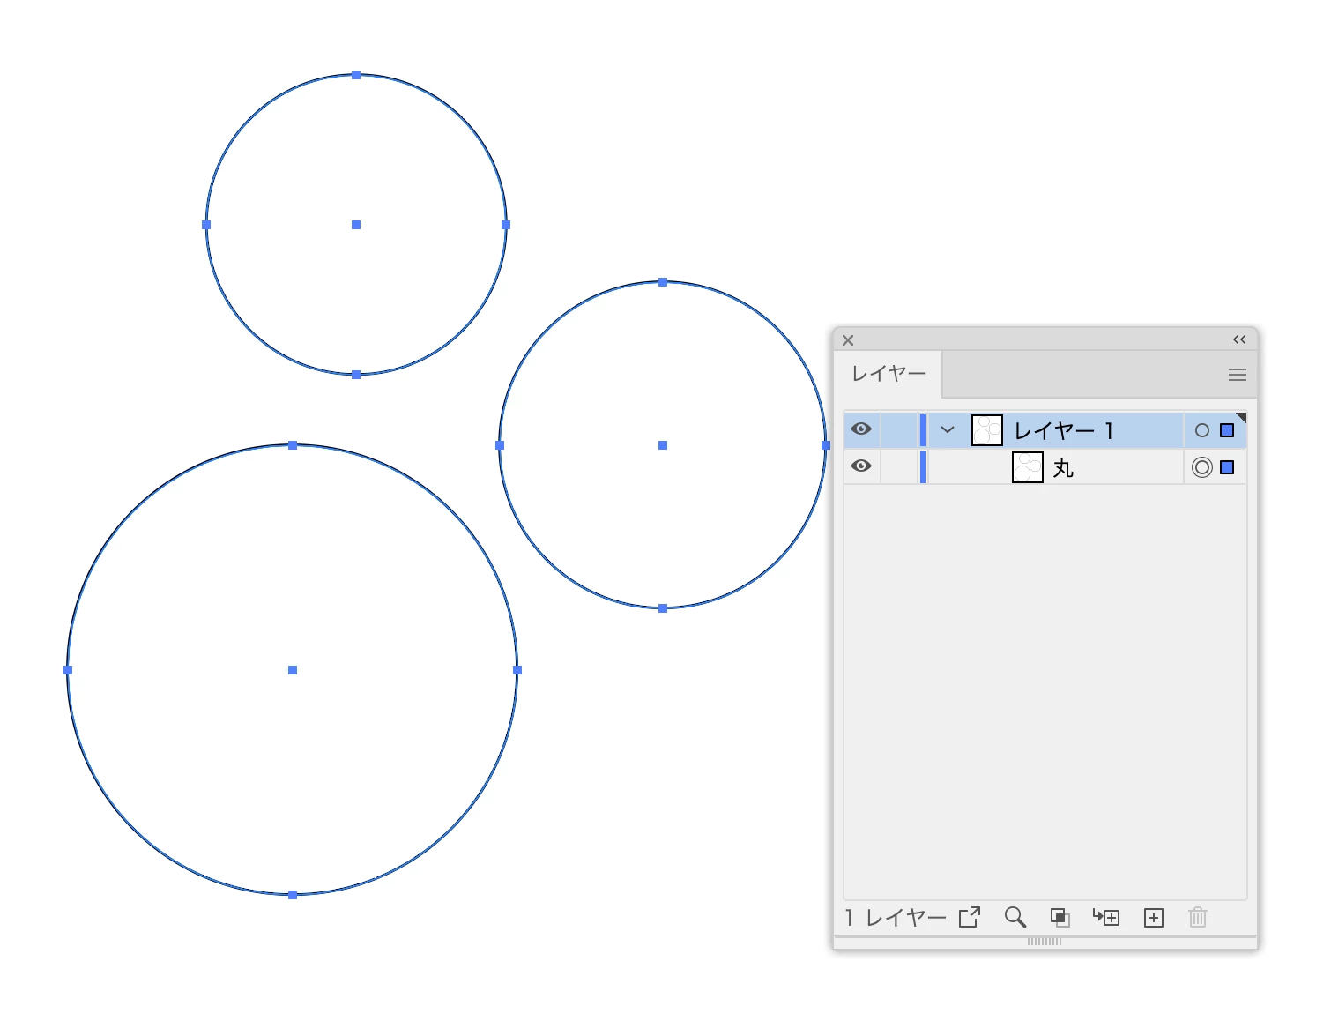Click the blue selection square for 丸
Screen dimensions: 1331x1021
1227,467
